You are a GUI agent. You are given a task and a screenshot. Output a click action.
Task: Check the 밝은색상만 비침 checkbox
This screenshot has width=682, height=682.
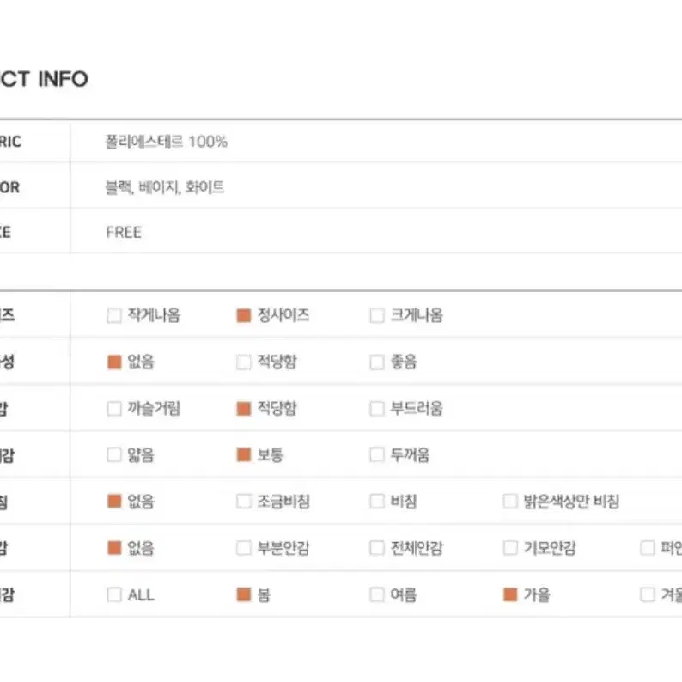pos(510,501)
